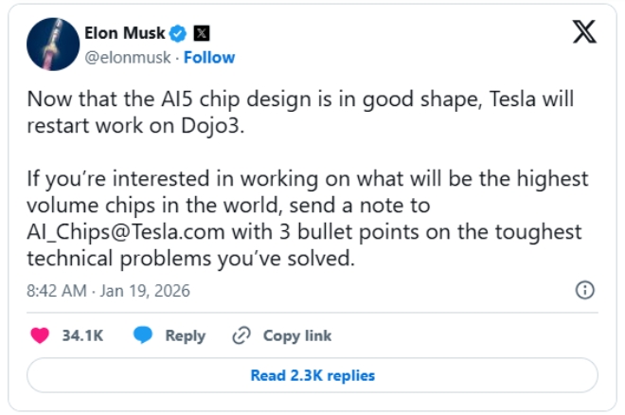Screen dimensions: 625x415
Task: Like the tweet with the heart icon
Action: click(40, 335)
